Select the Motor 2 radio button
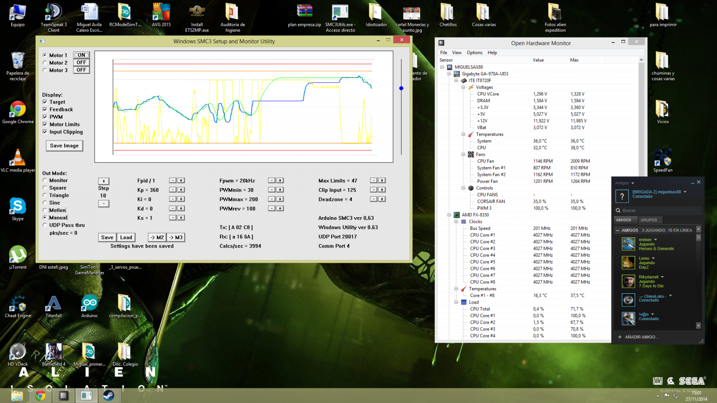 click(45, 63)
